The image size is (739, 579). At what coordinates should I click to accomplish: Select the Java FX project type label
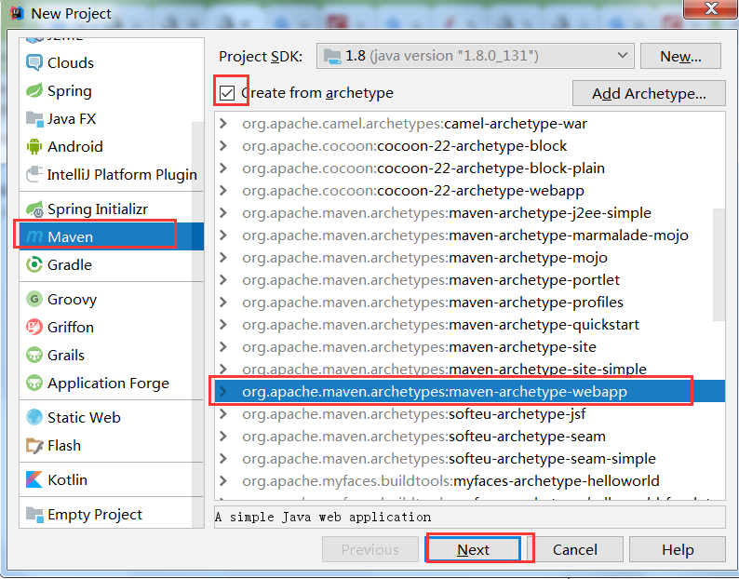(x=72, y=119)
